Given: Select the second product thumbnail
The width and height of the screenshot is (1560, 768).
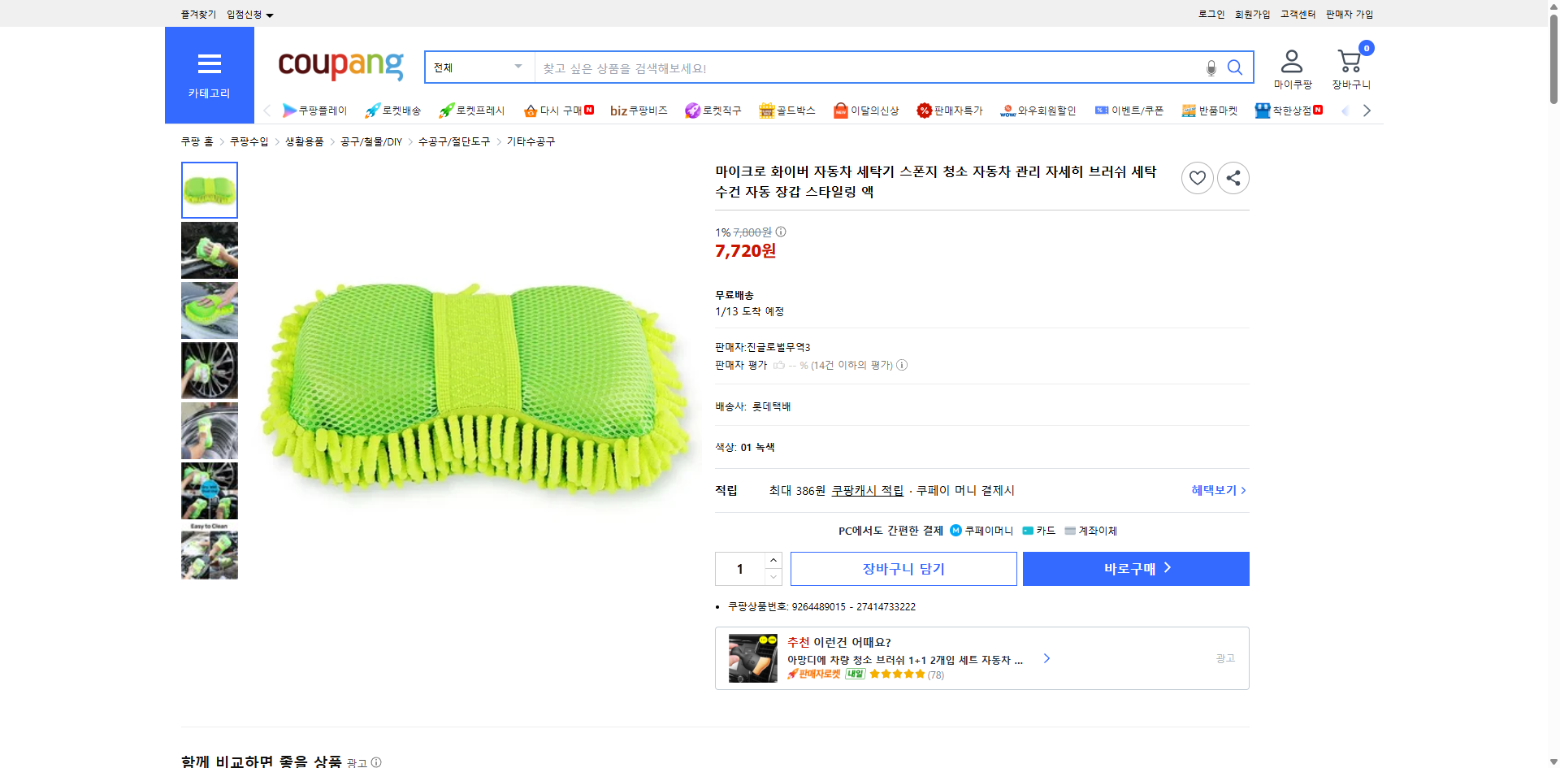Looking at the screenshot, I should click(209, 250).
